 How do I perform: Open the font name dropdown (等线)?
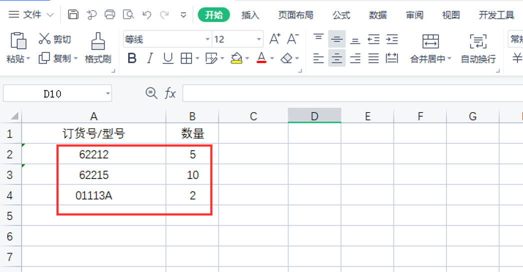pos(207,39)
